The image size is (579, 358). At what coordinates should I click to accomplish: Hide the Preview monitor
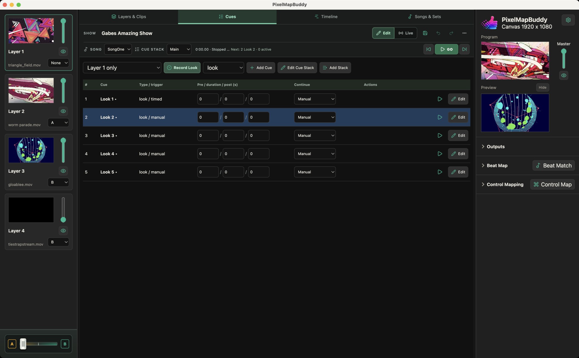click(x=542, y=88)
